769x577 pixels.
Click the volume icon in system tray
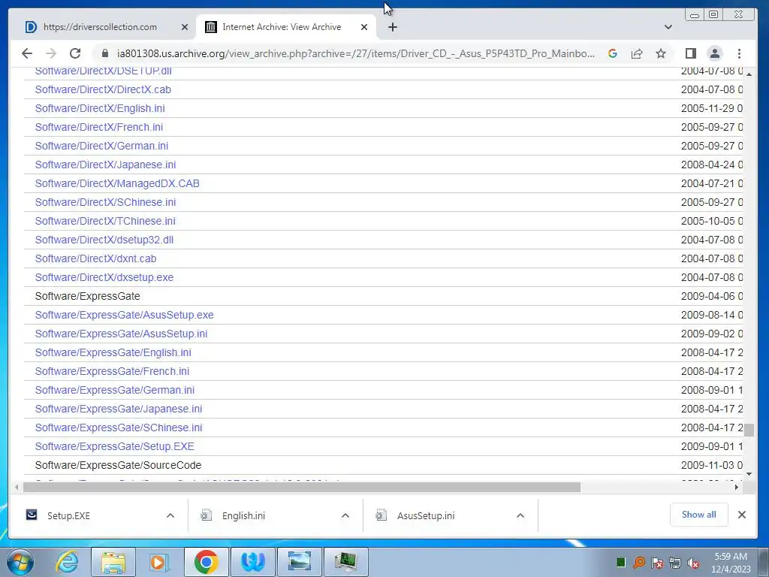(693, 563)
